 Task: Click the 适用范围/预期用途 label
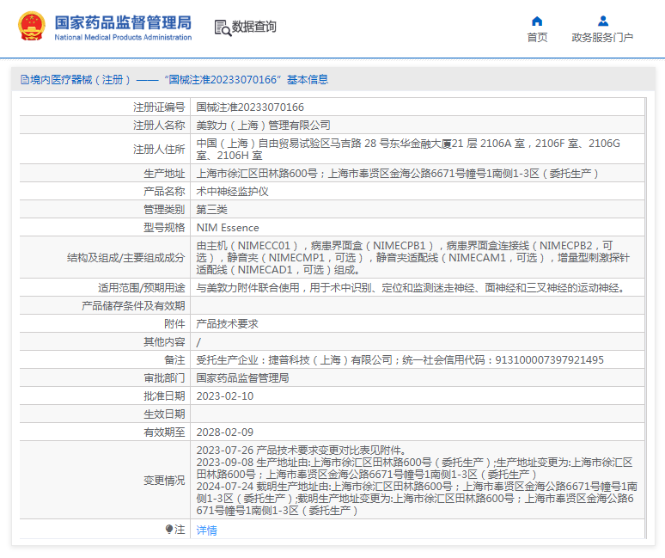tap(142, 288)
